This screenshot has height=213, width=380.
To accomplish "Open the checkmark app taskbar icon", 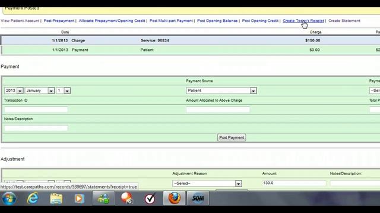I will point(150,199).
